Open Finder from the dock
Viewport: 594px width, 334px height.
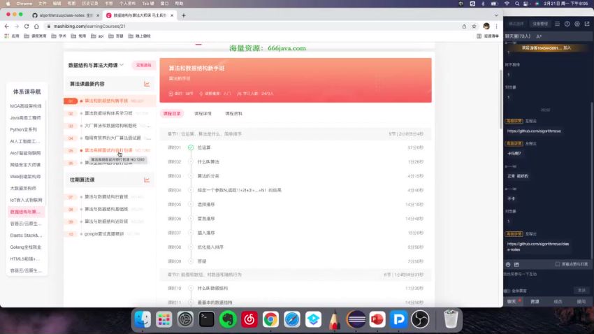click(143, 319)
